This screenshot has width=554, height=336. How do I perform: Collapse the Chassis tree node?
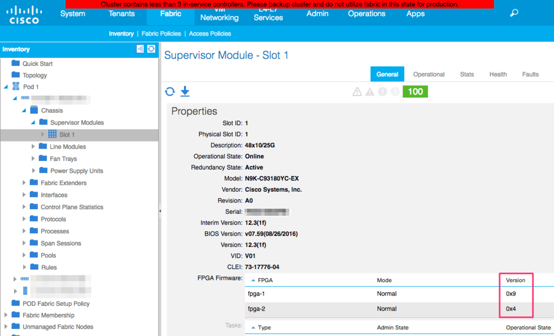(24, 111)
